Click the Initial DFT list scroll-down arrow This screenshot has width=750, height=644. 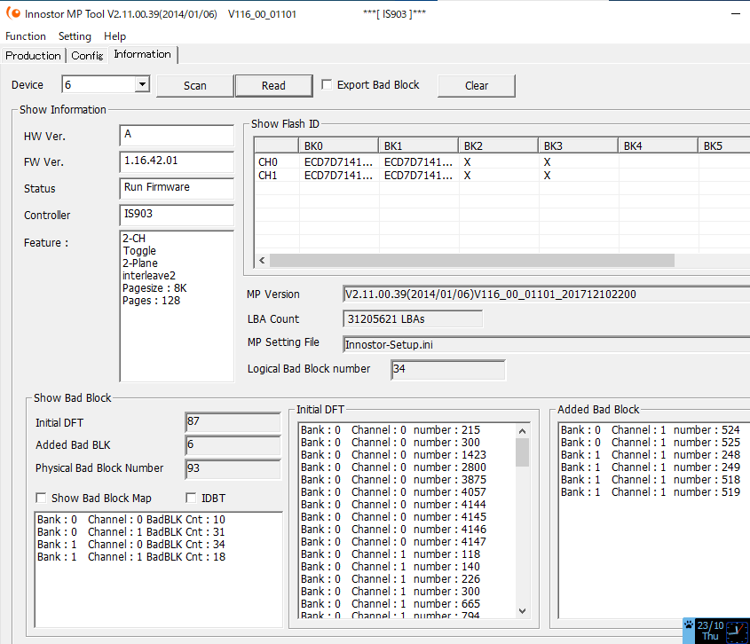tap(522, 611)
